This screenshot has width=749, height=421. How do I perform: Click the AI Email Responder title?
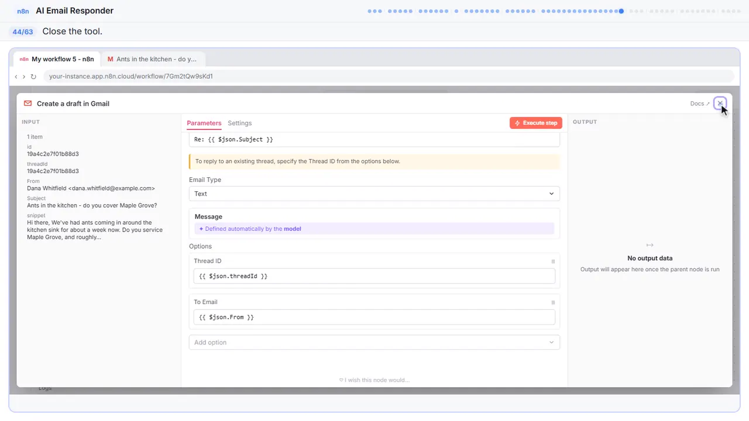75,11
